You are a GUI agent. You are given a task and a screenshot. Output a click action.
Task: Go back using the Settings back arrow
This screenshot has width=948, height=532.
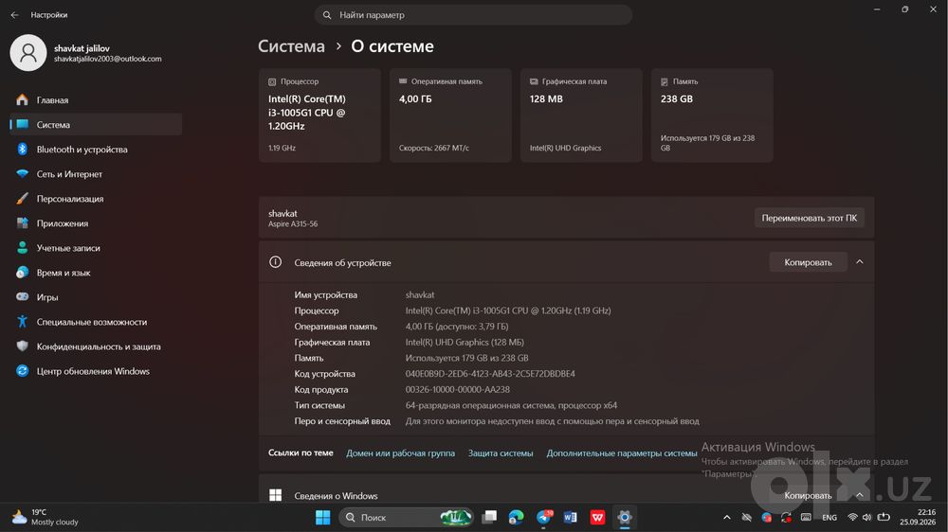coord(14,14)
